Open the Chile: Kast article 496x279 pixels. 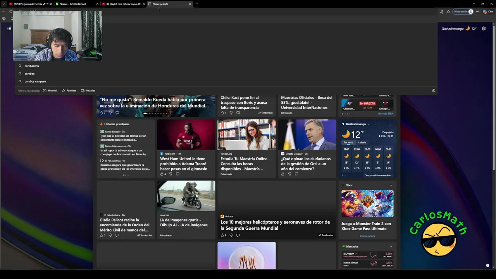[244, 103]
